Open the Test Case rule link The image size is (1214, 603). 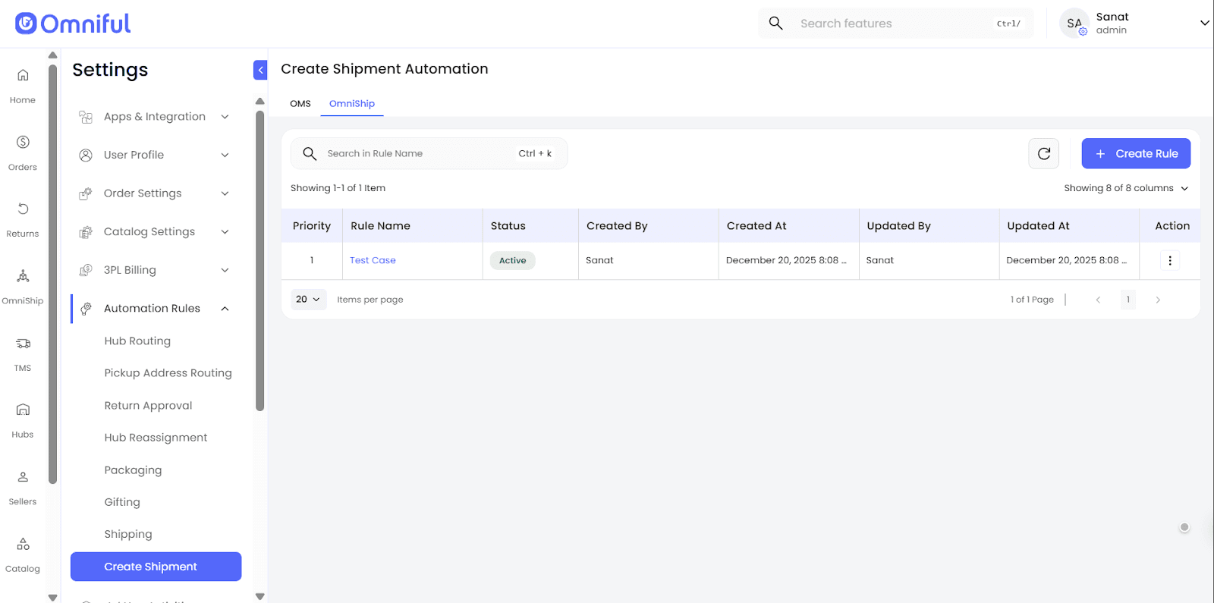point(373,260)
